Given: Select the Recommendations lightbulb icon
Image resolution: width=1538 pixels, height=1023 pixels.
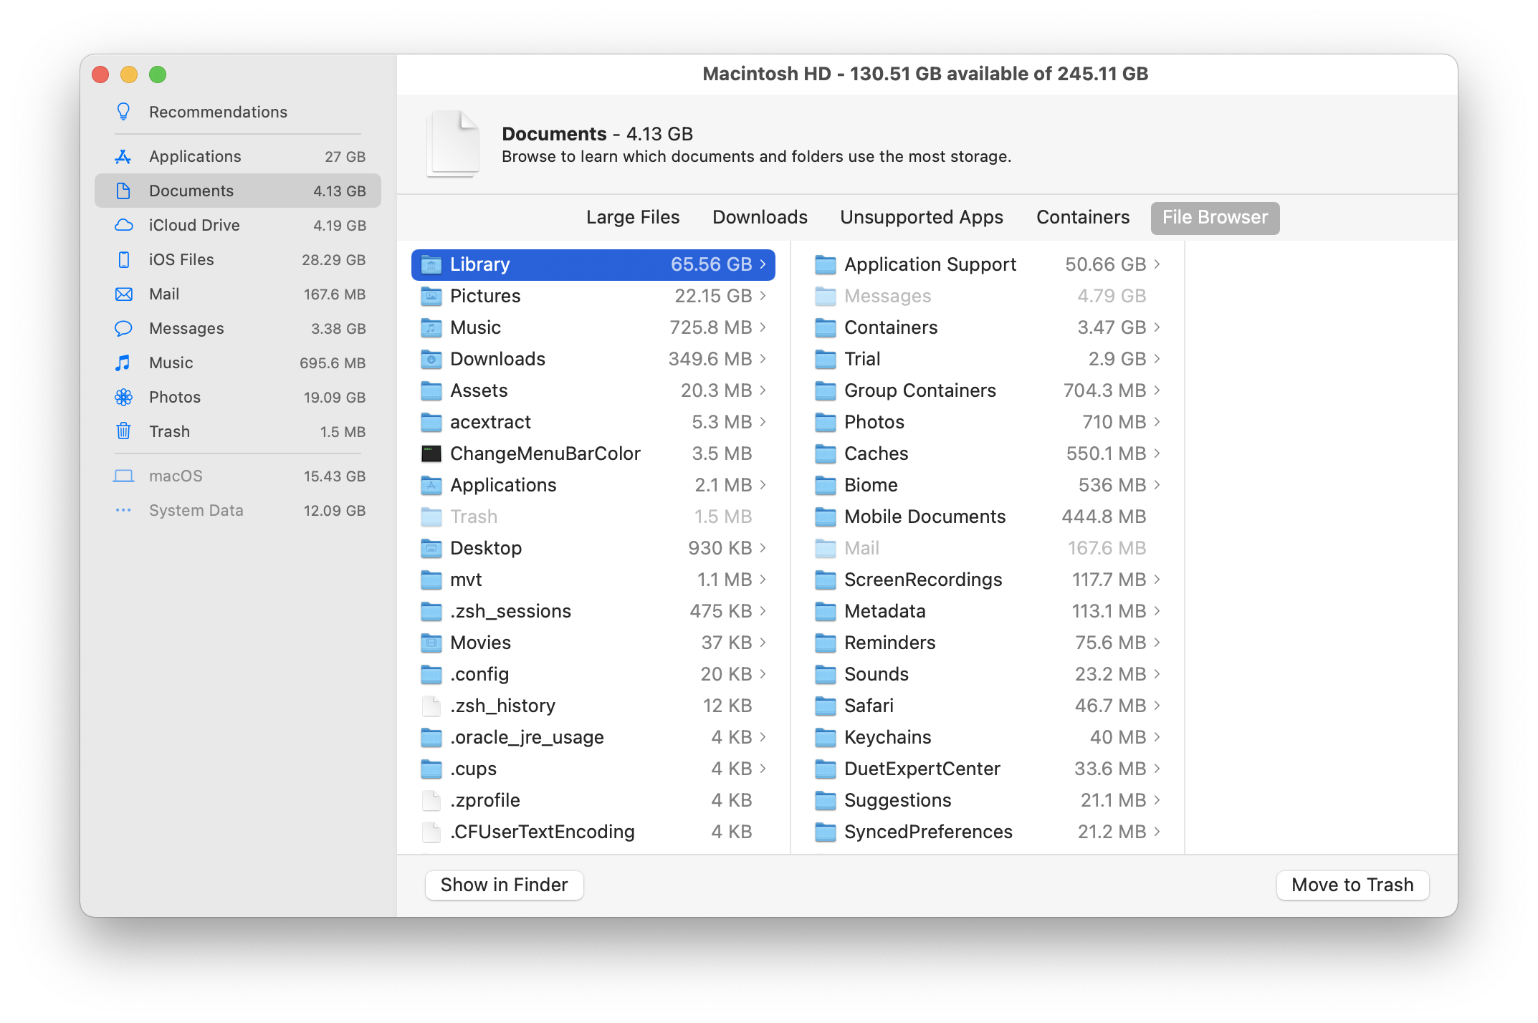Looking at the screenshot, I should coord(125,111).
